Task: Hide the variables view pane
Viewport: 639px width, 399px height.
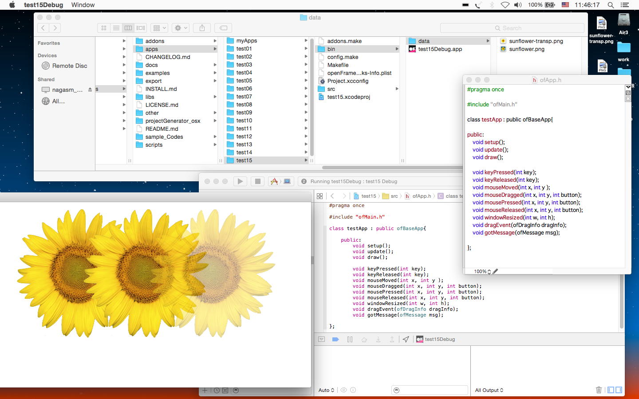Action: click(611, 390)
